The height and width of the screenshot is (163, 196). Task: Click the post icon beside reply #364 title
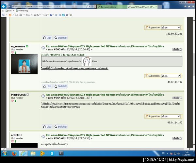(43, 96)
